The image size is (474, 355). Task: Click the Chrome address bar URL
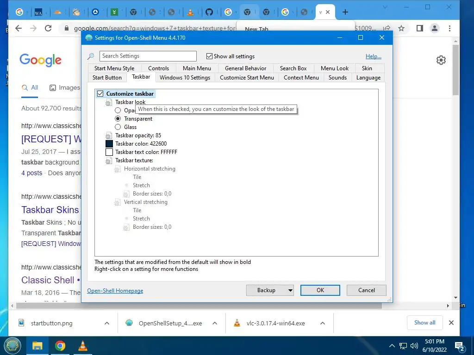click(154, 28)
